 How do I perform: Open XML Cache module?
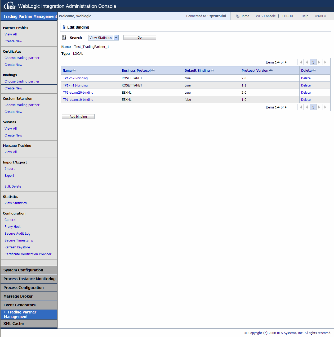point(29,324)
